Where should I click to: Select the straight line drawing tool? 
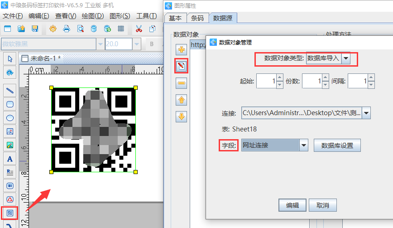pos(10,91)
